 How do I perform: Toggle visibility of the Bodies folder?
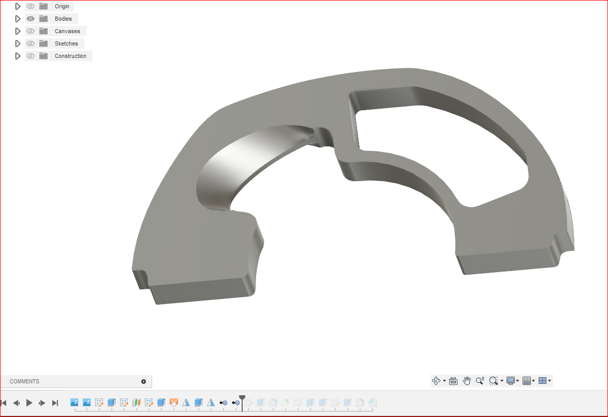31,18
